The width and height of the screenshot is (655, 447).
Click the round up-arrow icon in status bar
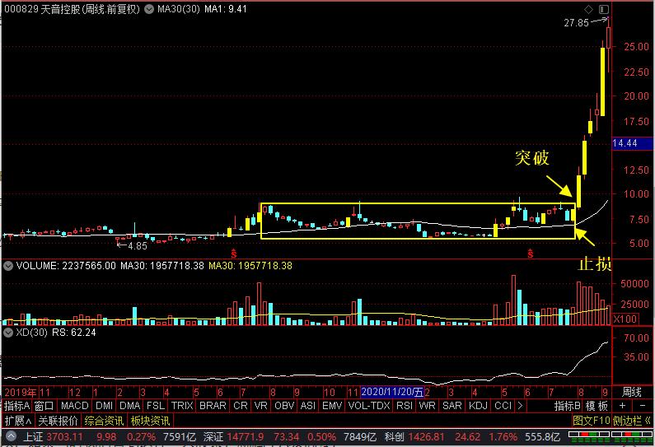tap(11, 436)
